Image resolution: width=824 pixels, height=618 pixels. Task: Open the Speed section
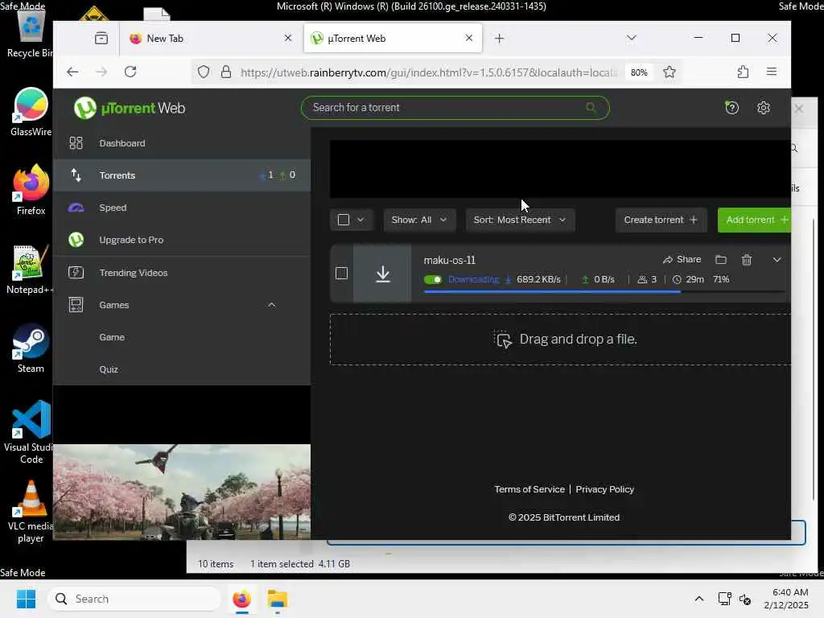click(181, 208)
